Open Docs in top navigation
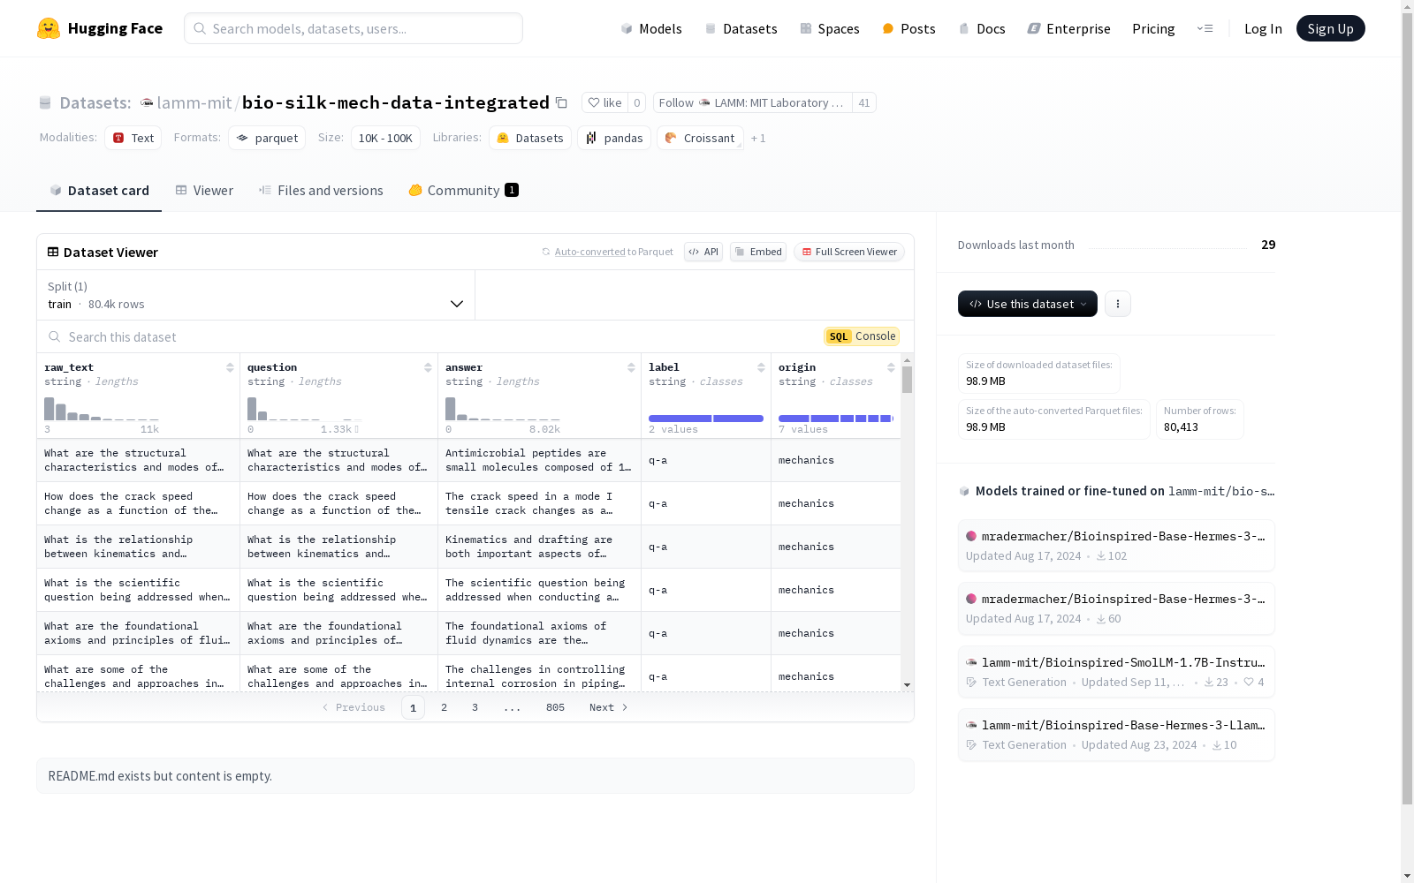Viewport: 1414px width, 883px height. pos(982,28)
